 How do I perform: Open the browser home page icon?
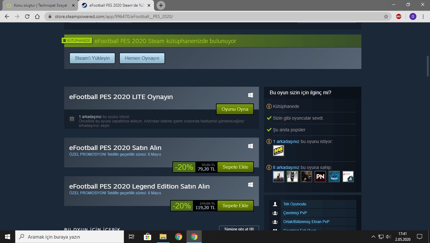pos(37,16)
